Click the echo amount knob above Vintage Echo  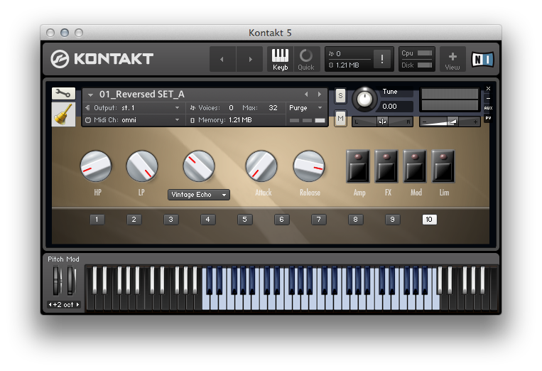199,166
